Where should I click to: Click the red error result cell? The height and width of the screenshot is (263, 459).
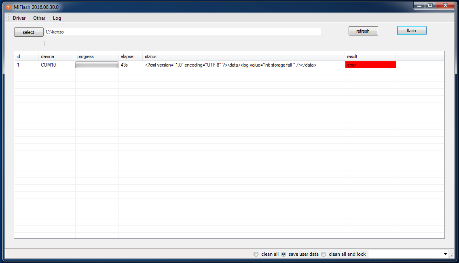pos(370,65)
